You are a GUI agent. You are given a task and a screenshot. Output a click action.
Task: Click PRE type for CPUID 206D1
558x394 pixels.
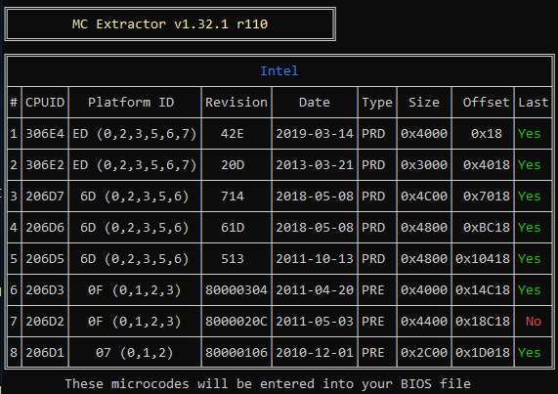tap(373, 353)
